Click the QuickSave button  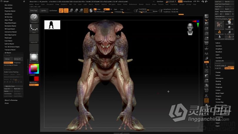click(160, 1)
